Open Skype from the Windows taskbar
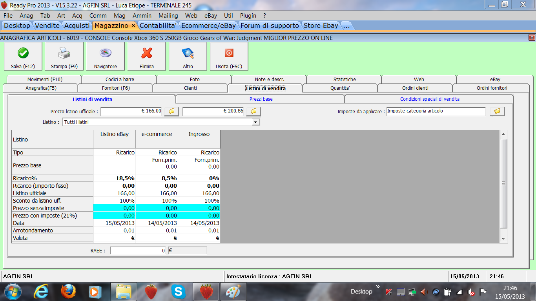The height and width of the screenshot is (301, 536). click(179, 292)
